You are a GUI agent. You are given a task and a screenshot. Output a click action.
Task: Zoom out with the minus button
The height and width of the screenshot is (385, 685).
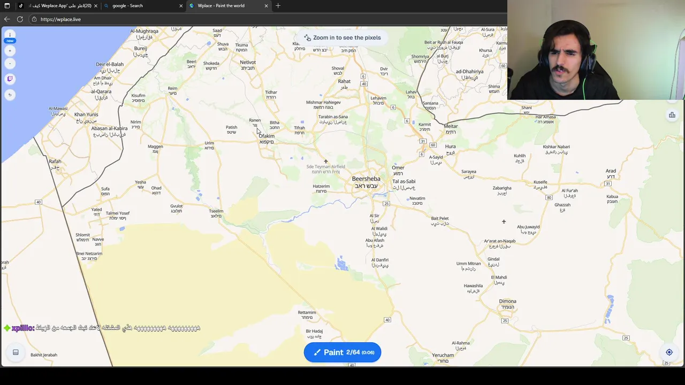click(10, 64)
